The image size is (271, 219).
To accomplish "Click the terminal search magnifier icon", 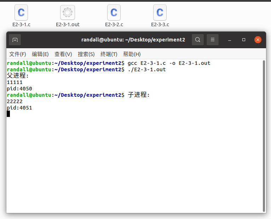I will point(198,40).
